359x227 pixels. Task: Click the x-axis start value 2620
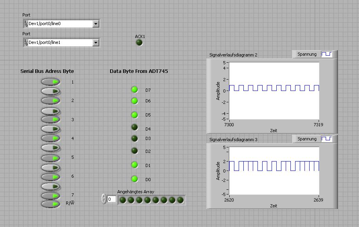[x=229, y=200]
